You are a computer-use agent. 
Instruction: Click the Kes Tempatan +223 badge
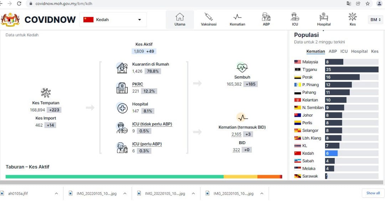pyautogui.click(x=54, y=110)
